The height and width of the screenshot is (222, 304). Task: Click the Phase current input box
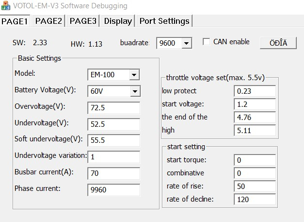tap(113, 190)
